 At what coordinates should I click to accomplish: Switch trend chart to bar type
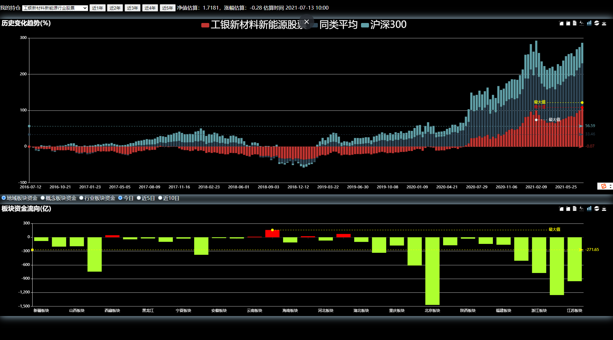tap(589, 23)
